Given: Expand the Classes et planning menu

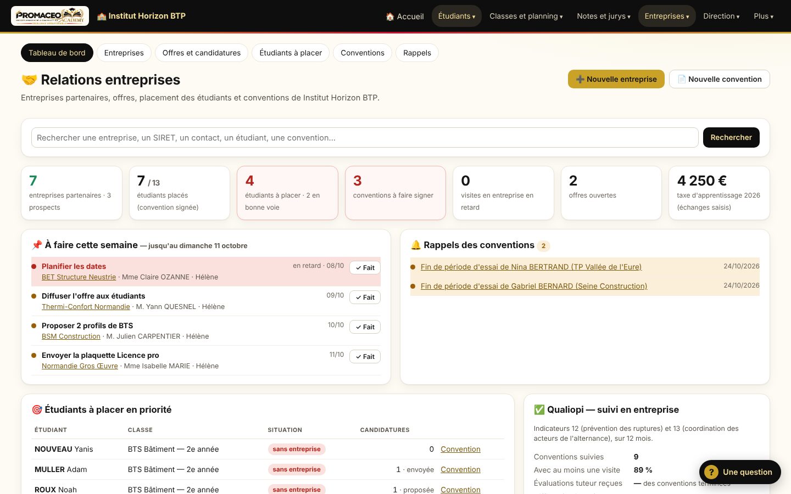Looking at the screenshot, I should pos(526,16).
